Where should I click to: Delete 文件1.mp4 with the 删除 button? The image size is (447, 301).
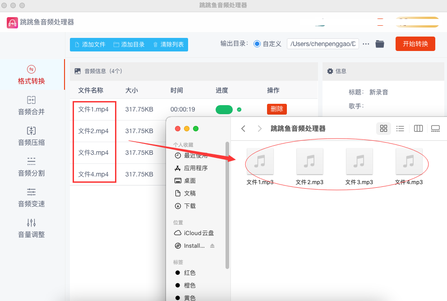point(276,109)
